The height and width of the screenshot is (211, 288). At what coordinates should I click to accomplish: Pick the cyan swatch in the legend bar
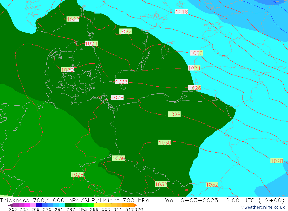tap(62, 205)
